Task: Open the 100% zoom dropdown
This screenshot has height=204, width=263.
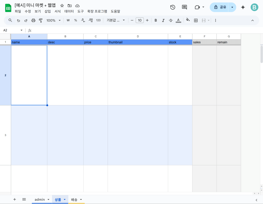Action: (x=53, y=20)
